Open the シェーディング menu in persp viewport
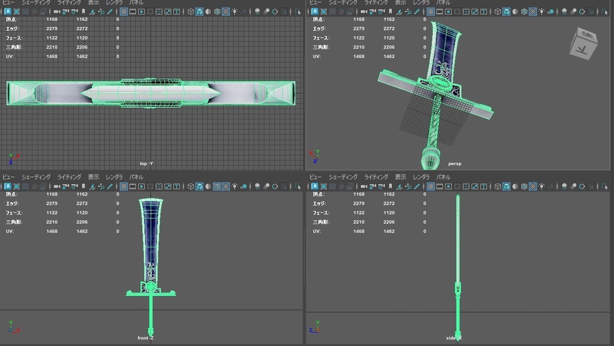This screenshot has height=346, width=614. click(x=342, y=2)
